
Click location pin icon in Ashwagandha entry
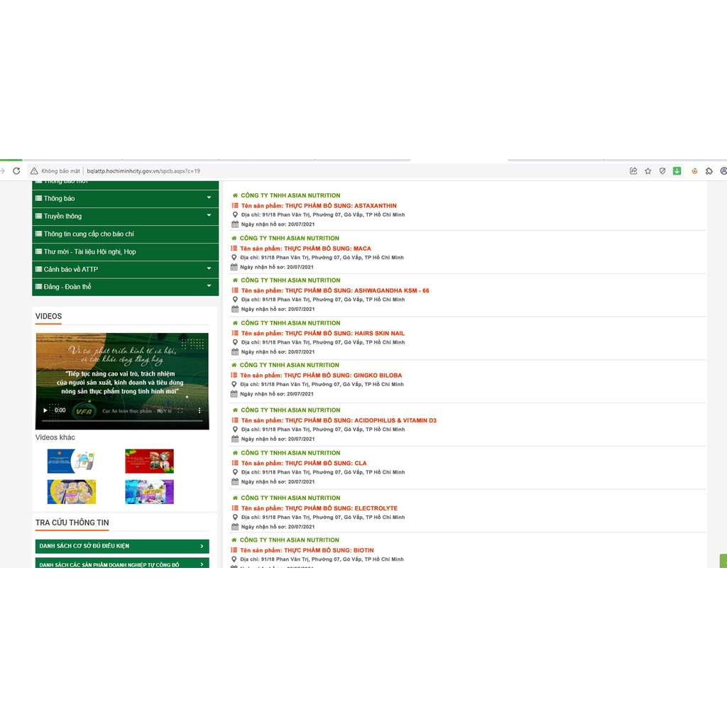pos(235,300)
